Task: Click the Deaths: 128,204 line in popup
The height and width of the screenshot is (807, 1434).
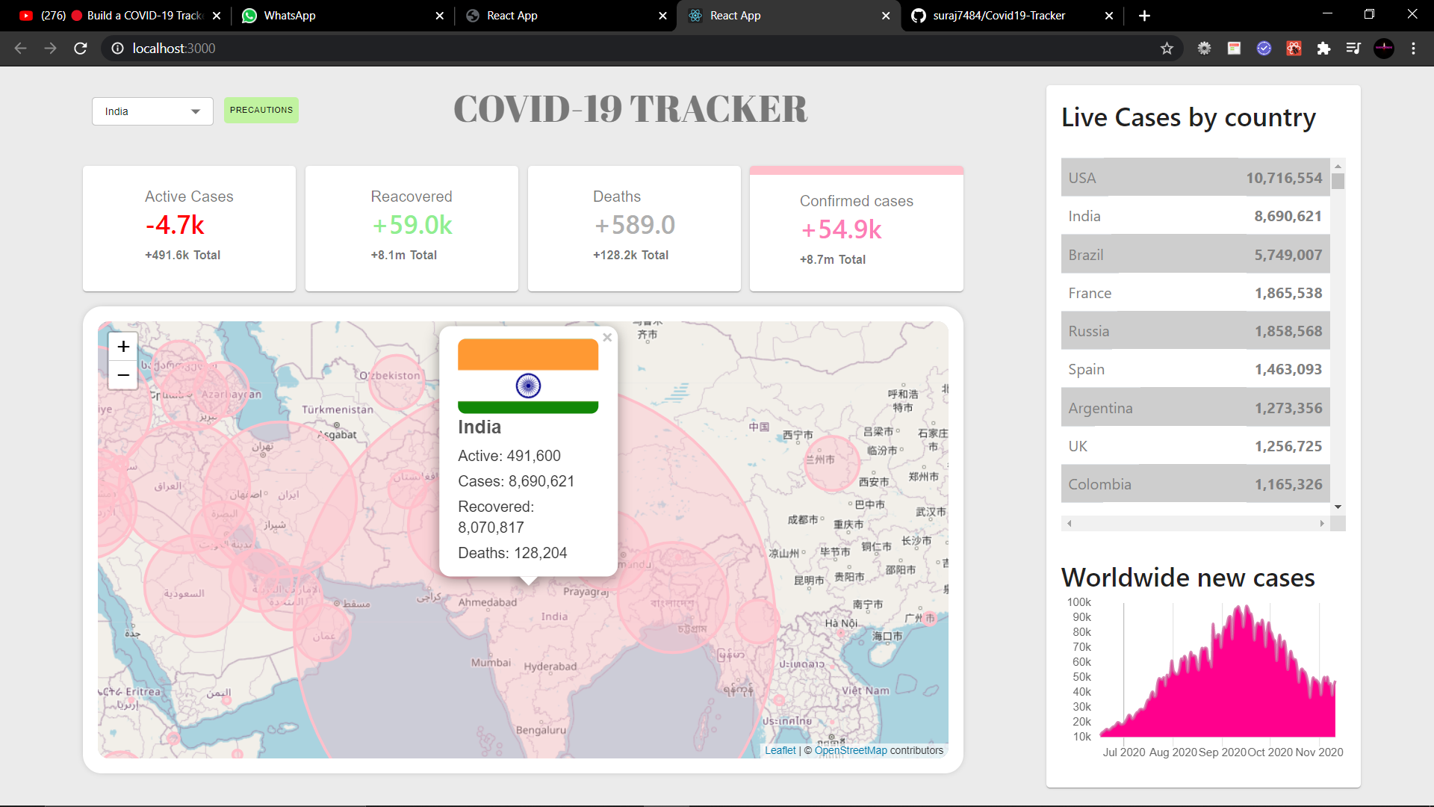Action: pyautogui.click(x=512, y=553)
